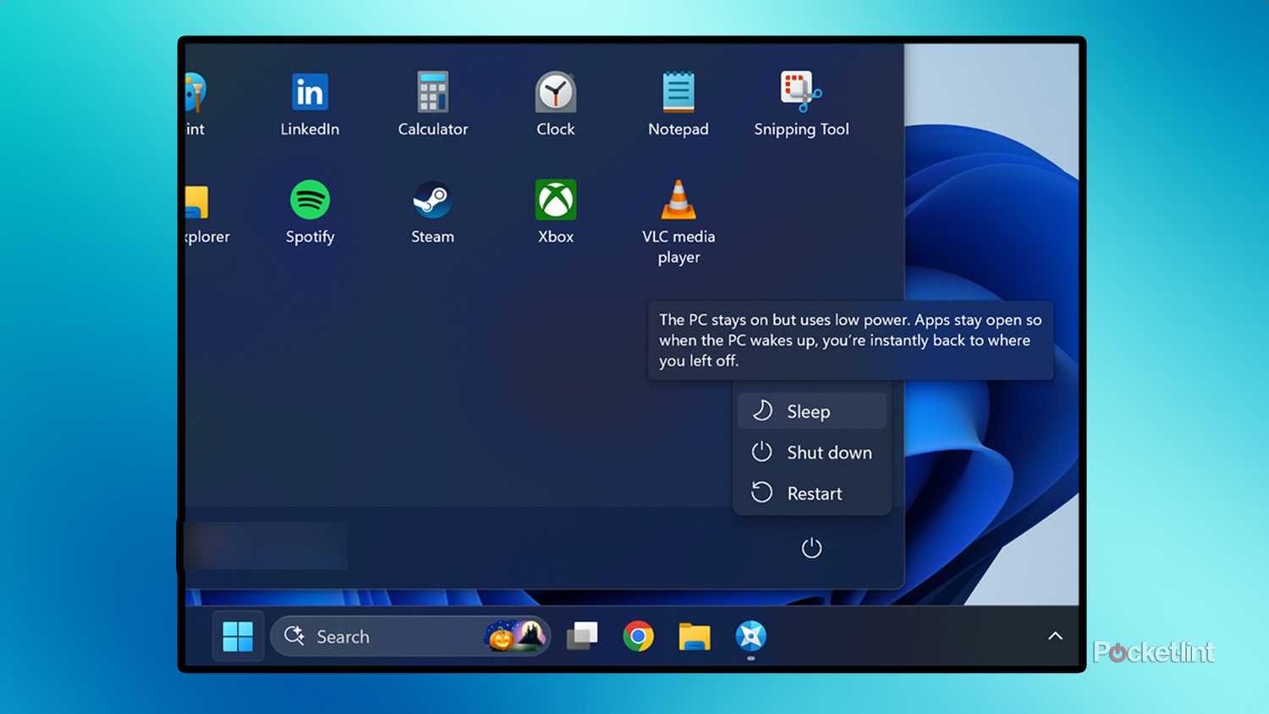Open Google Chrome from the taskbar
Image resolution: width=1269 pixels, height=714 pixels.
(x=639, y=636)
